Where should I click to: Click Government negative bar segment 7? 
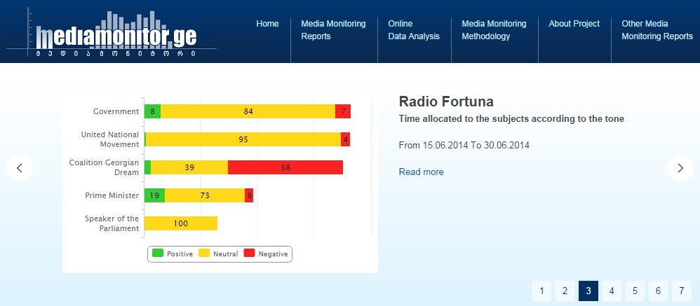tap(343, 111)
